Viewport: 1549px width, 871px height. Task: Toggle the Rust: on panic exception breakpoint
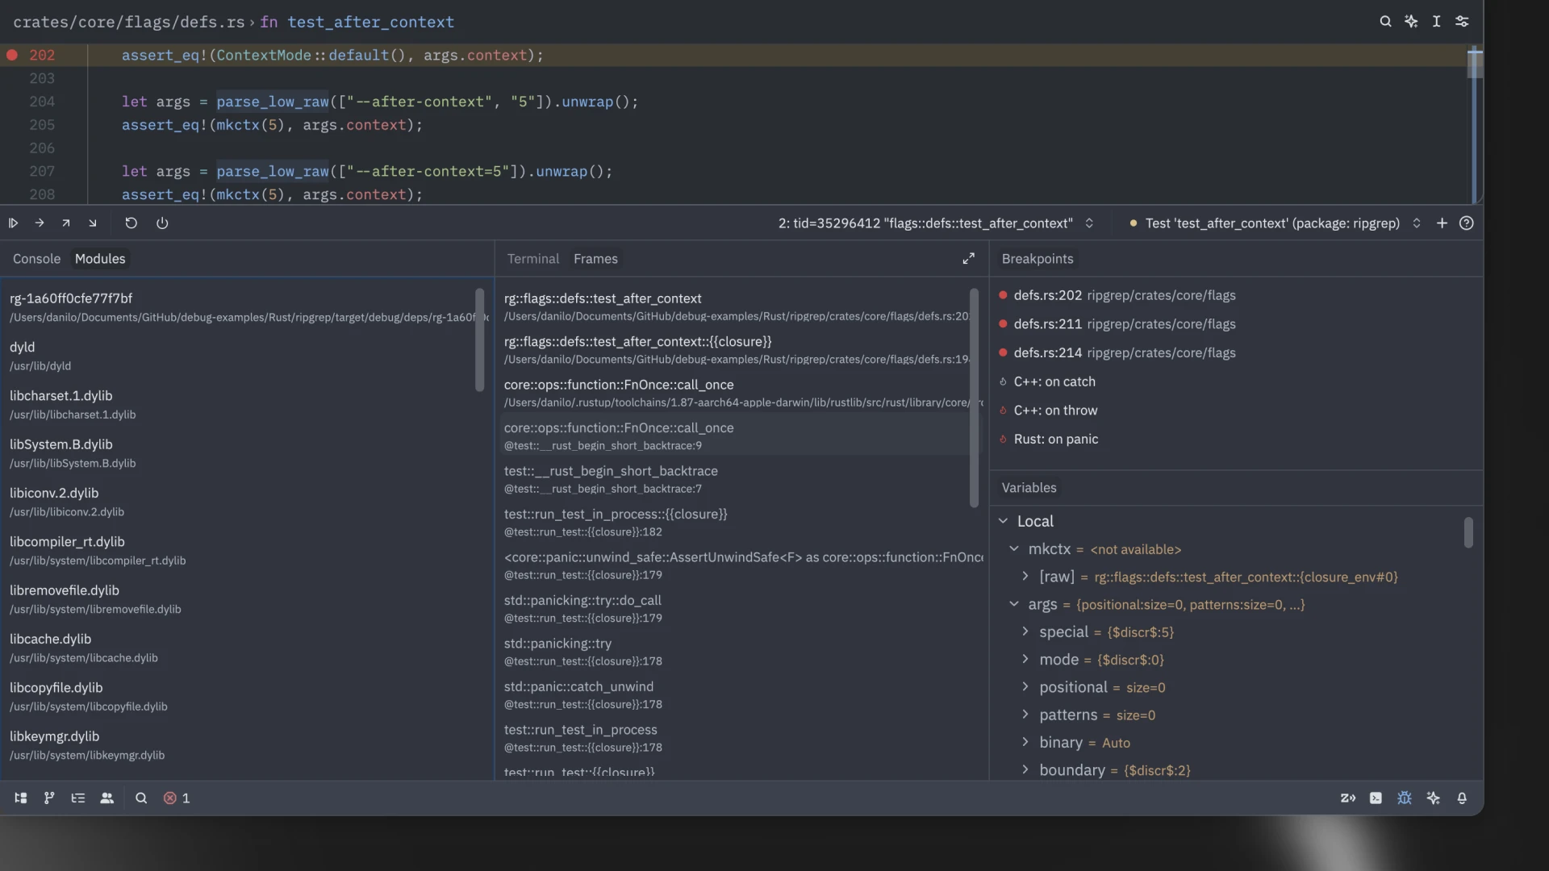click(x=1004, y=439)
